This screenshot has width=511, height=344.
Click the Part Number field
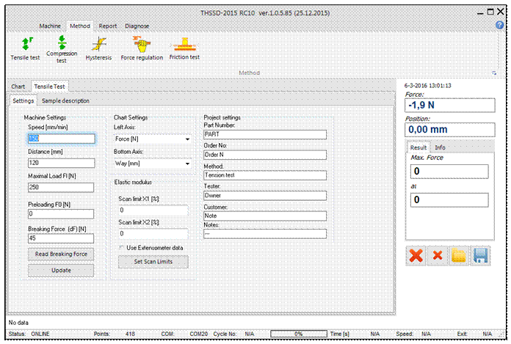tap(265, 134)
